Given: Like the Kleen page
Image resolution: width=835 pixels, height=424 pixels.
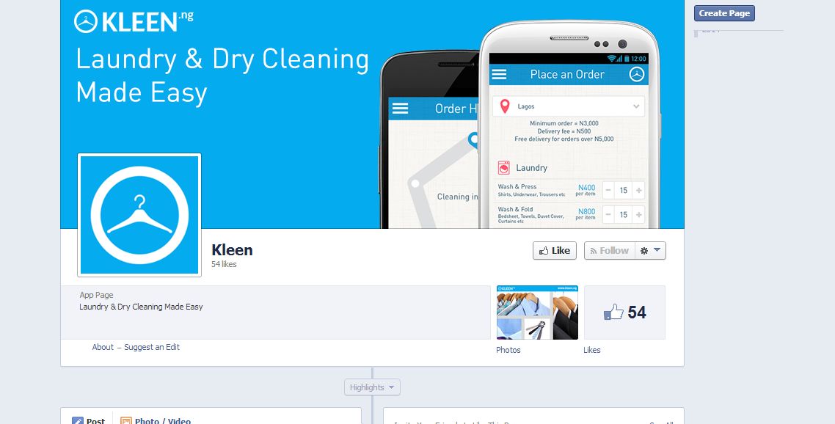Looking at the screenshot, I should tap(555, 251).
